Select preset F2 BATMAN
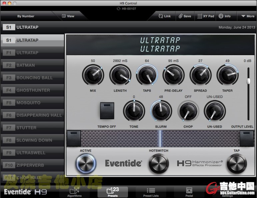Viewport: 257px width, 198px height. (x=32, y=65)
